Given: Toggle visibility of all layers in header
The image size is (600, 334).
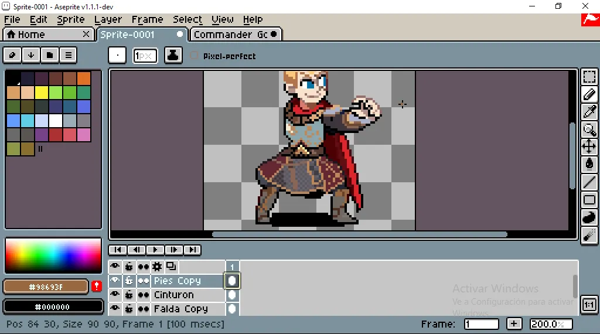Looking at the screenshot, I should (115, 267).
